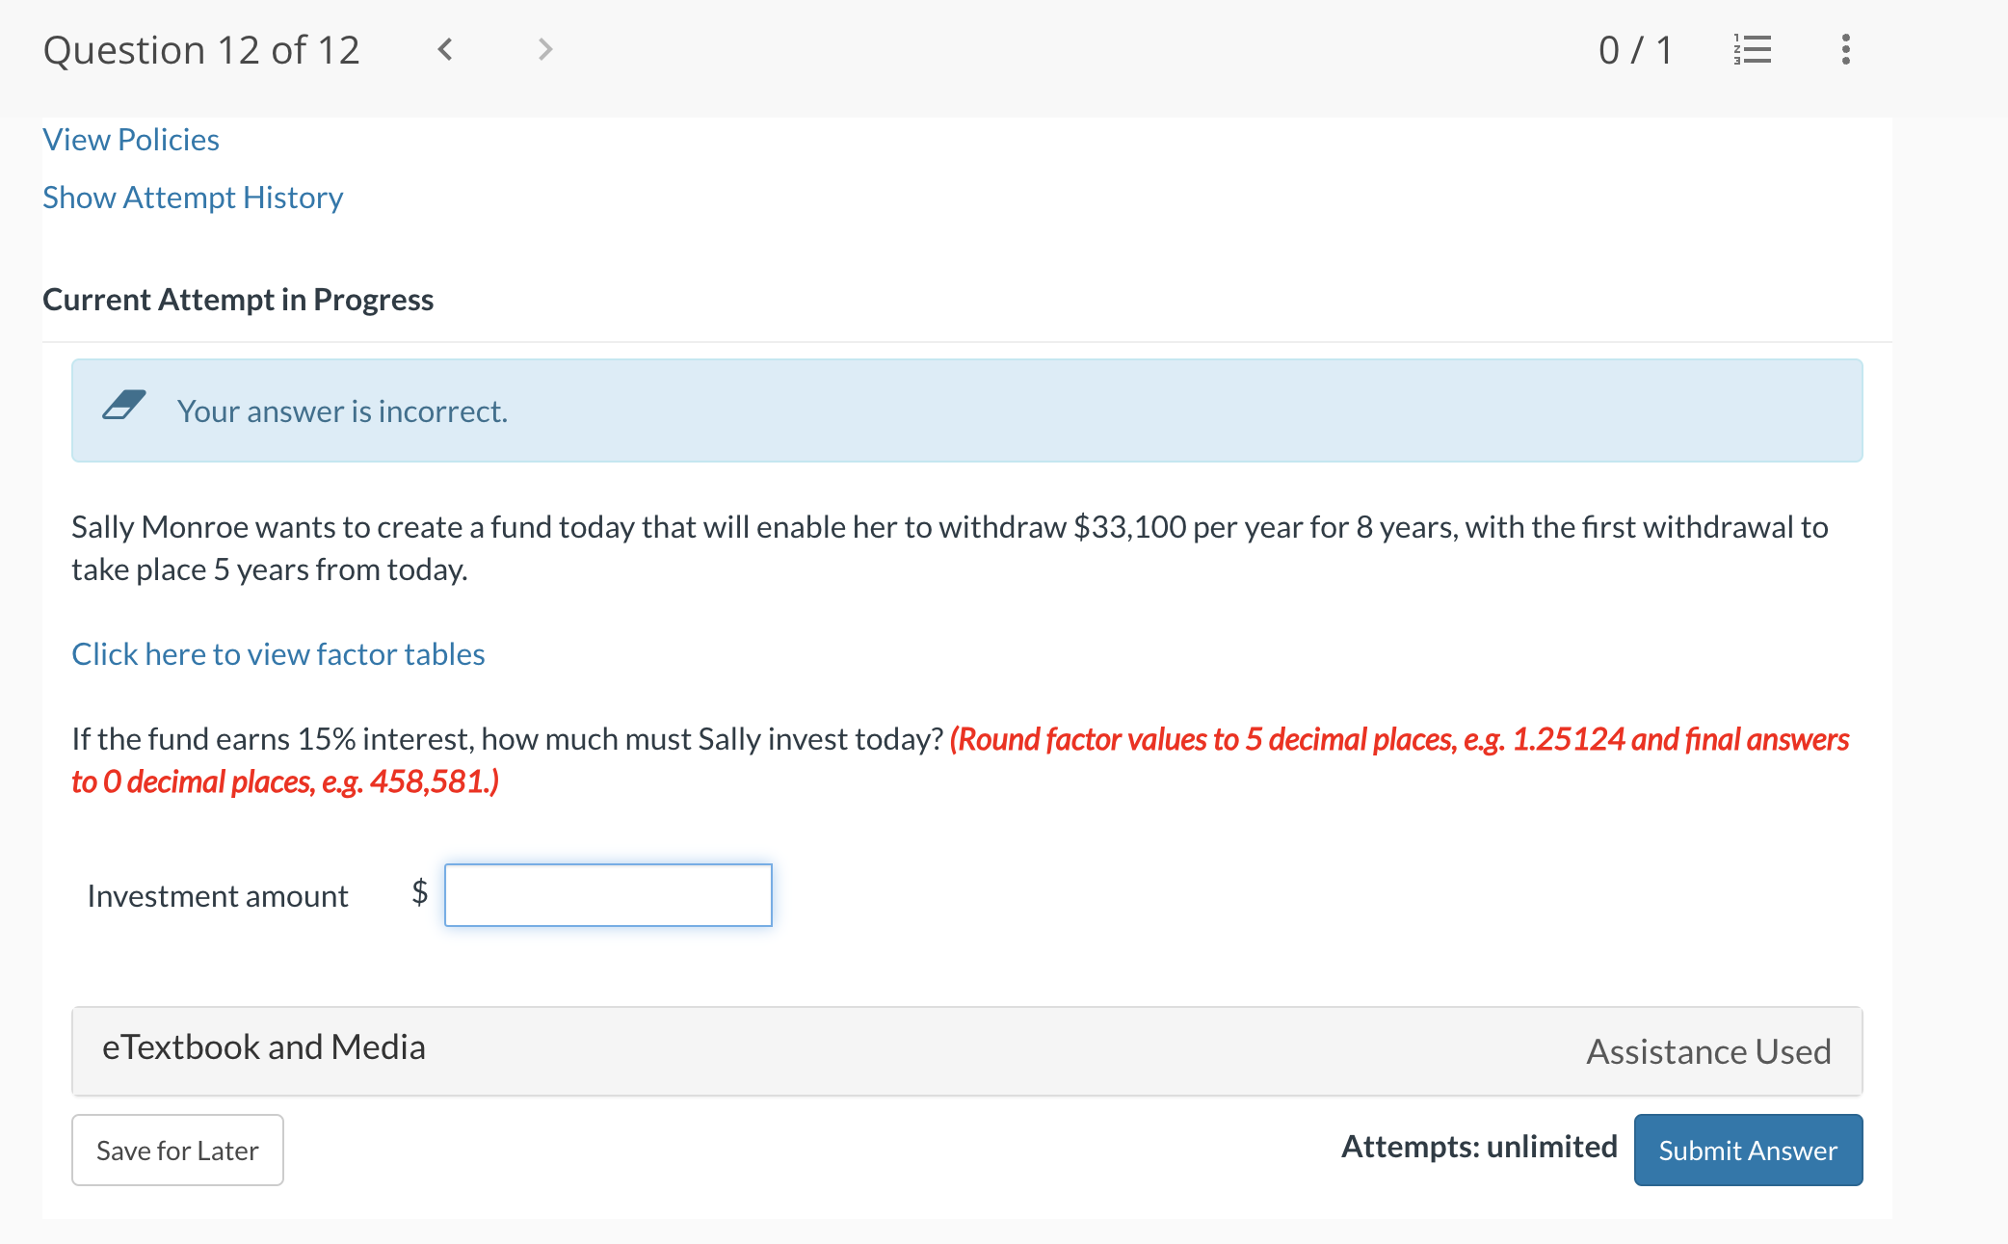Viewport: 2008px width, 1244px height.
Task: Click the Assistance Used label
Action: click(x=1708, y=1051)
